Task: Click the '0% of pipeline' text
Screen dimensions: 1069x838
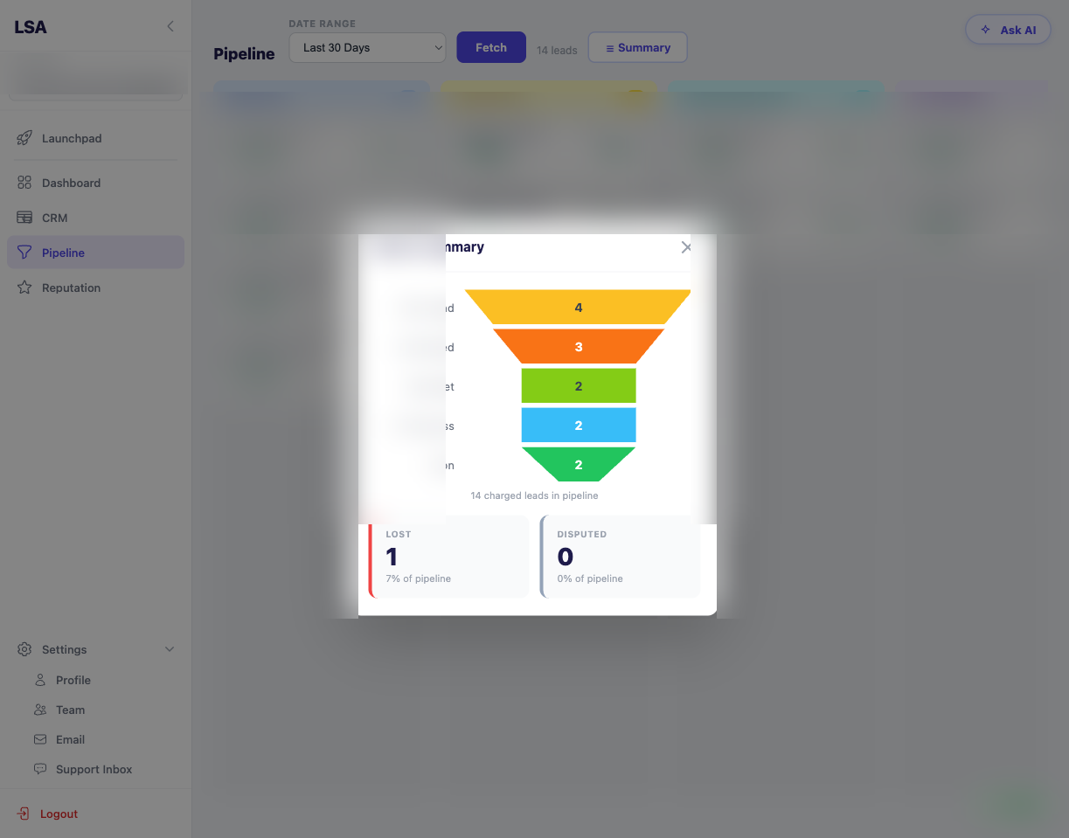Action: [590, 578]
